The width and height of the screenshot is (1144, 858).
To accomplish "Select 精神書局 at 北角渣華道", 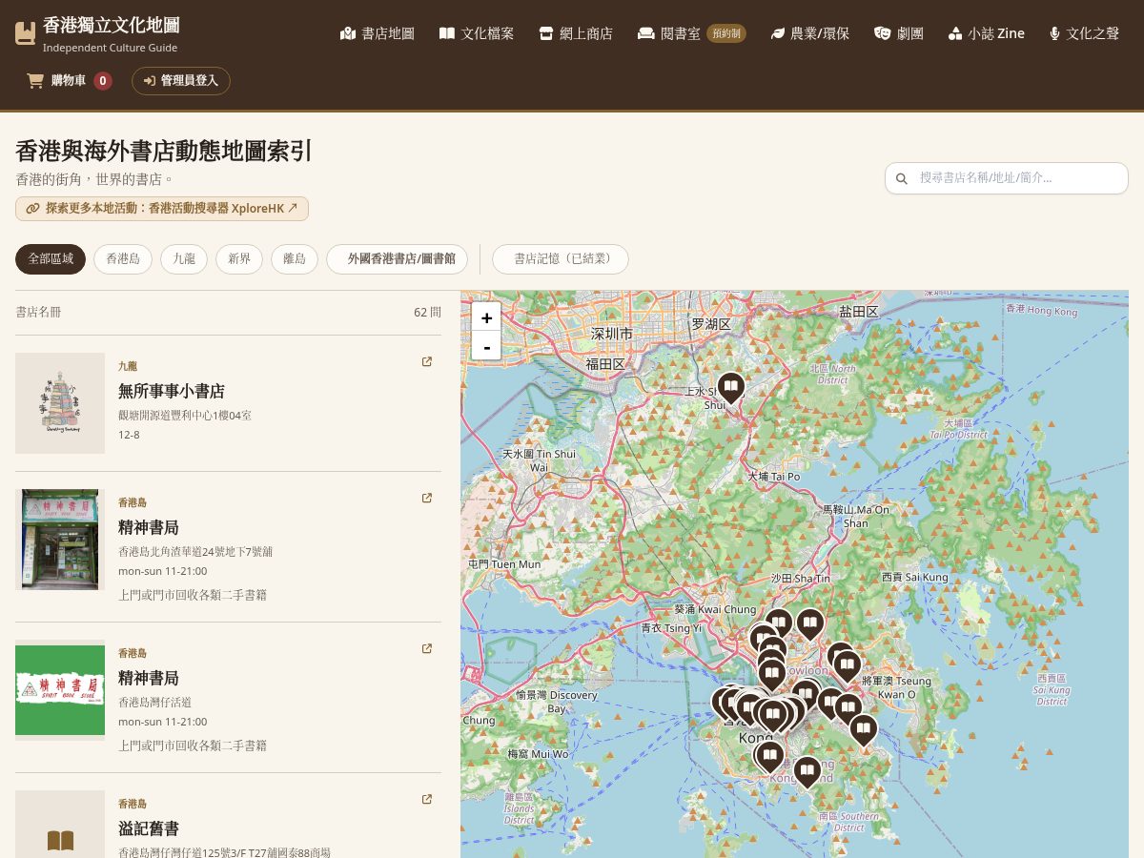I will click(149, 527).
